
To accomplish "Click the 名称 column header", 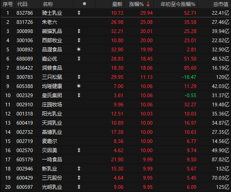I will coord(48,4).
